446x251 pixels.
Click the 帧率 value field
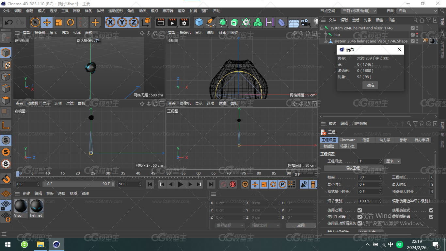[x=370, y=177]
